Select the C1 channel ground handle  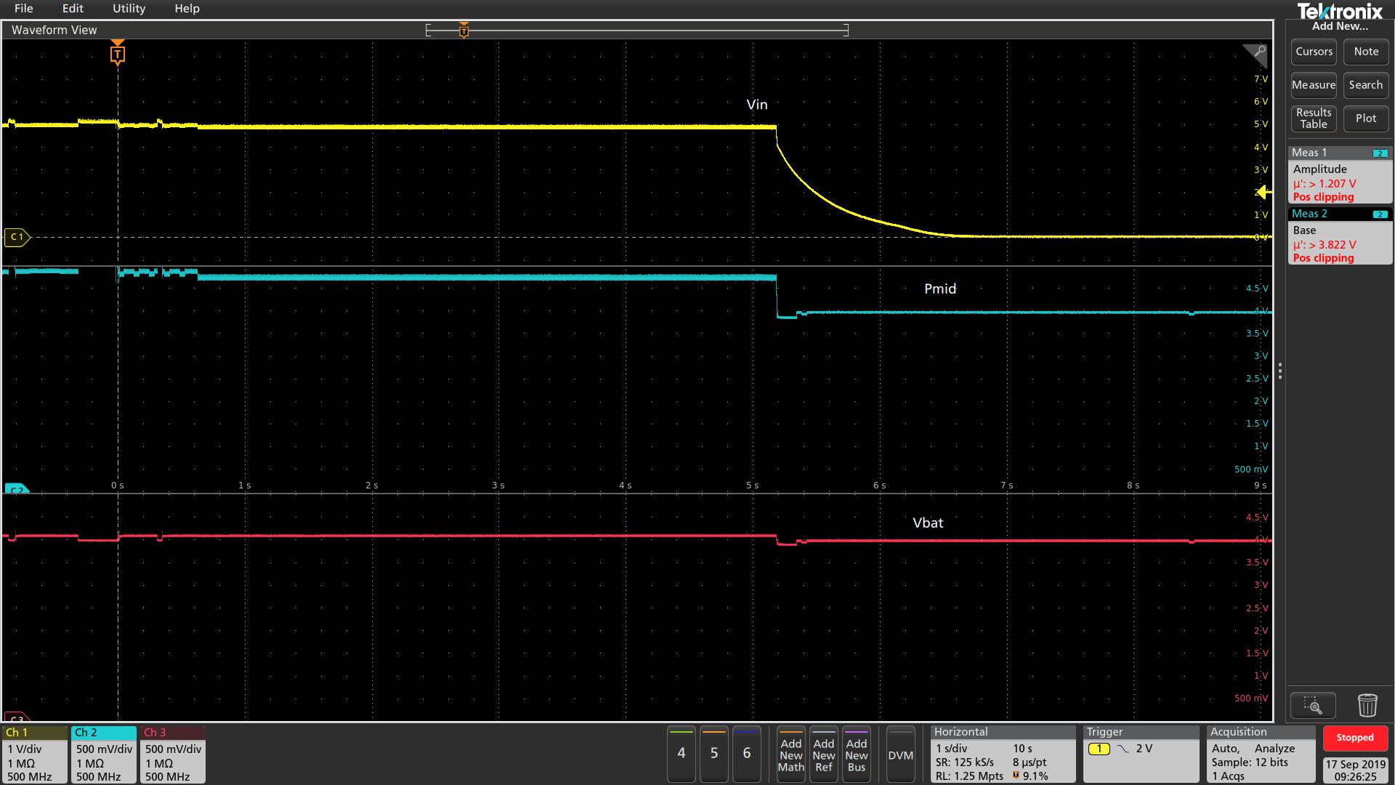click(x=17, y=237)
